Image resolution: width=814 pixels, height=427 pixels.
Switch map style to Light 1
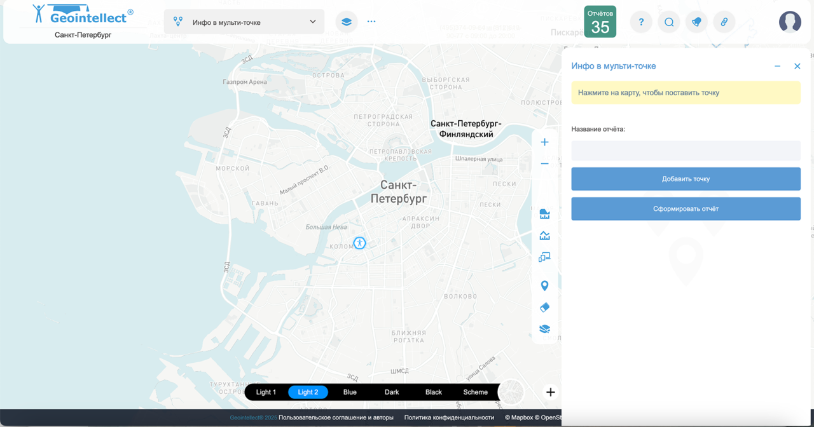(x=266, y=392)
